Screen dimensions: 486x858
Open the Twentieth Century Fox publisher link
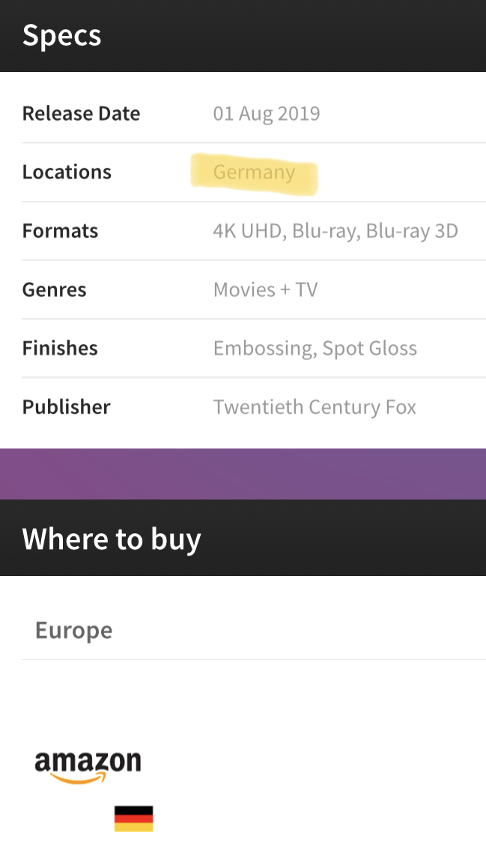315,407
